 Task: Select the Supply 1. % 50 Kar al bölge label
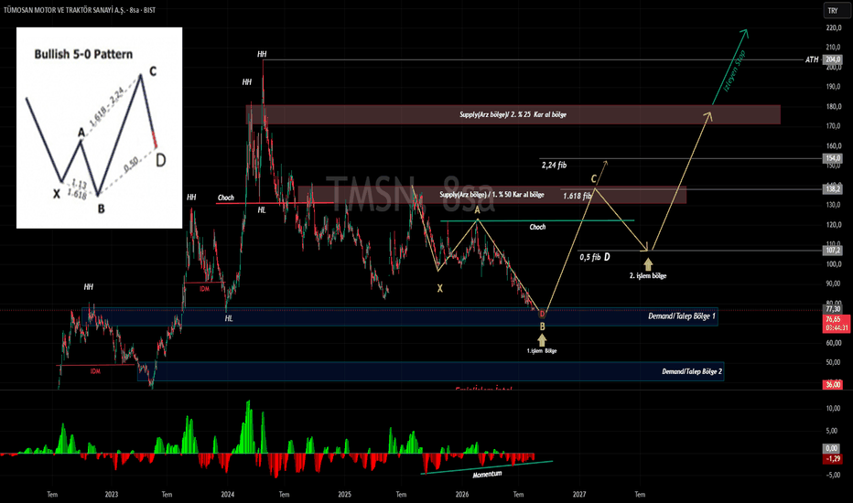[491, 195]
